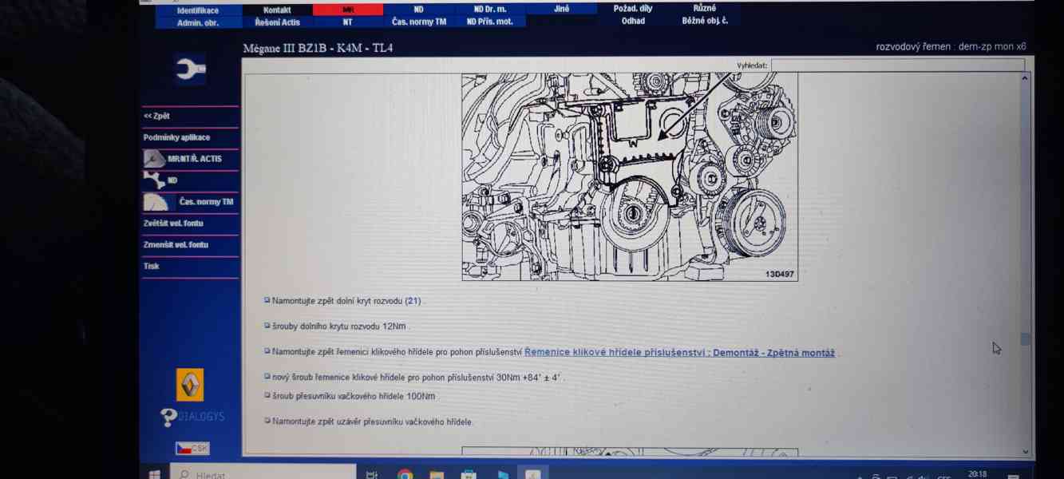The height and width of the screenshot is (479, 1064).
Task: Click the Čas. normy TM gauge icon
Action: click(x=157, y=202)
